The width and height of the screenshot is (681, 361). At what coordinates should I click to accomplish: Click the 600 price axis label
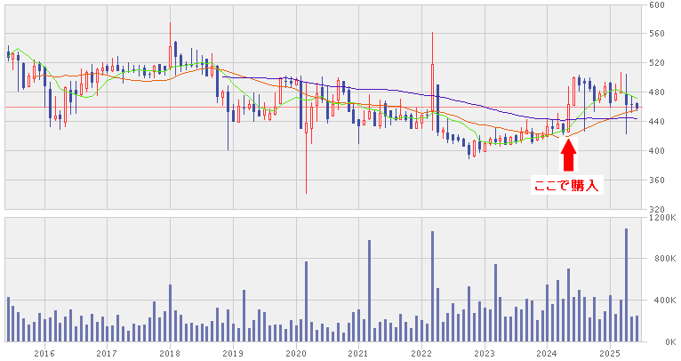point(656,4)
